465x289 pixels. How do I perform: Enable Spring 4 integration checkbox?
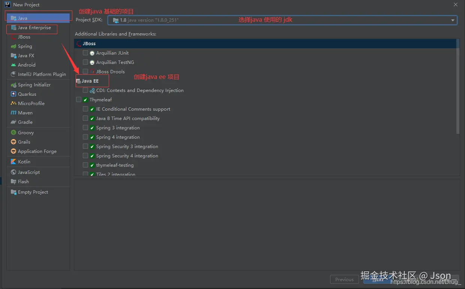point(85,137)
